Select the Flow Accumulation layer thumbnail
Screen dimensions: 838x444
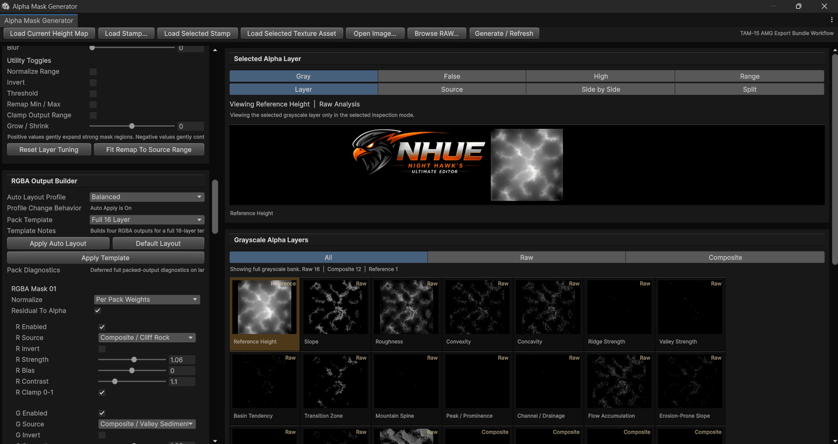(x=620, y=389)
